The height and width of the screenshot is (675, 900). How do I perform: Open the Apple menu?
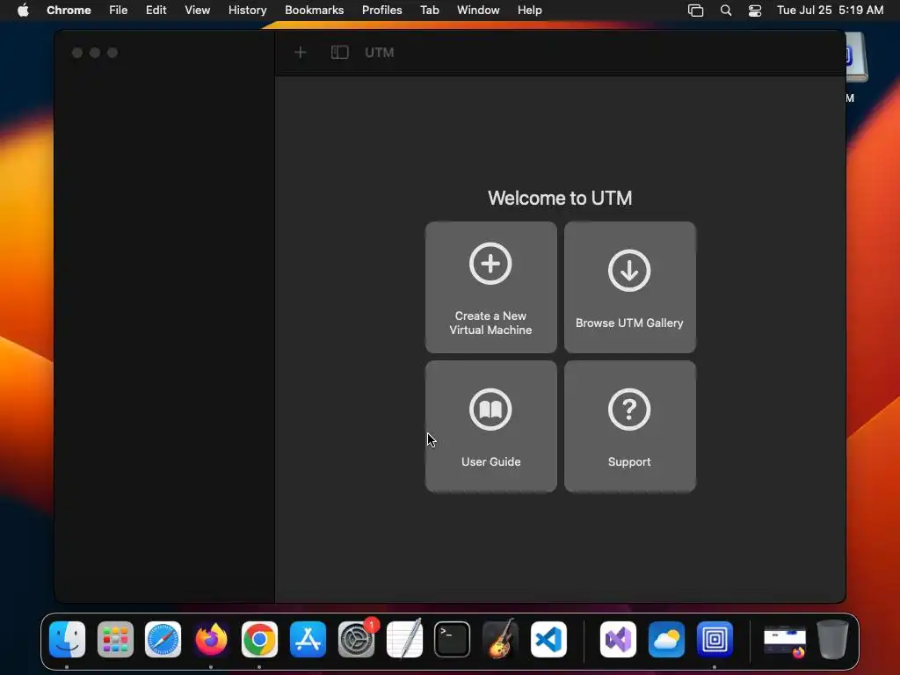pyautogui.click(x=23, y=11)
